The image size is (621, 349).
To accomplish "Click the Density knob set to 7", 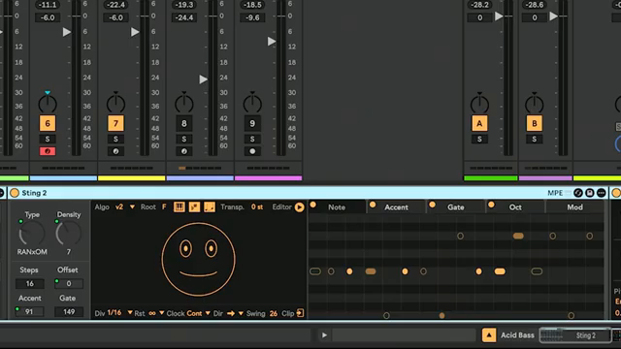I will [68, 234].
